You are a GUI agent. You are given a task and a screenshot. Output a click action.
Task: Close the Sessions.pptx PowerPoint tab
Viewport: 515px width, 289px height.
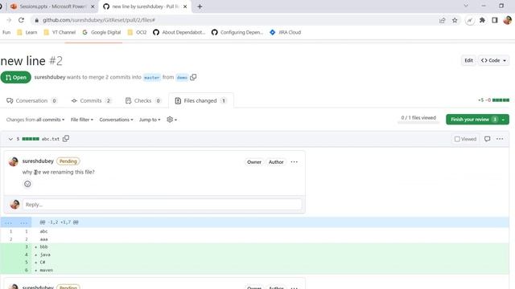(93, 6)
